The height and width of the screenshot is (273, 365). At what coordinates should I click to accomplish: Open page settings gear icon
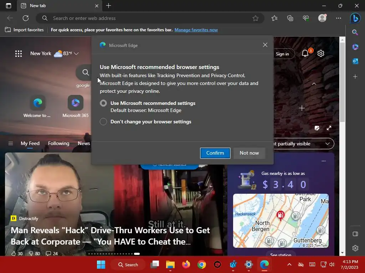click(x=321, y=53)
